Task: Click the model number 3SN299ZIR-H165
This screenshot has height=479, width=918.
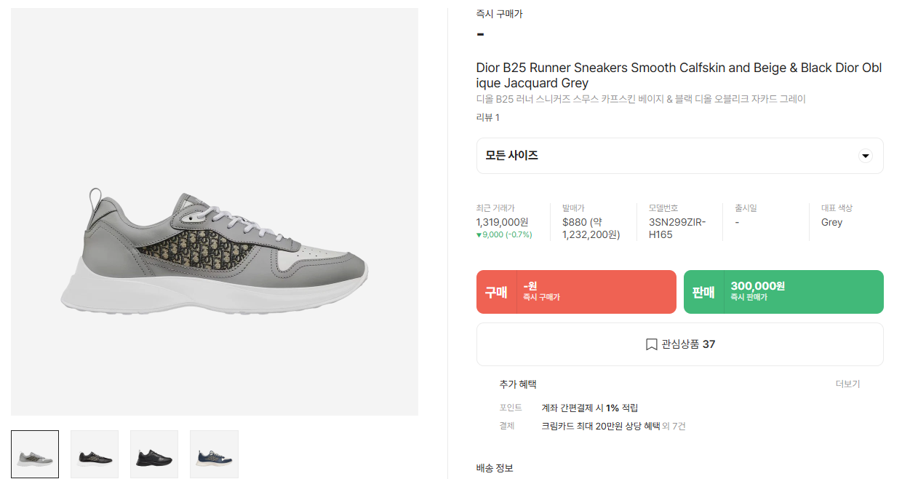Action: pos(676,229)
